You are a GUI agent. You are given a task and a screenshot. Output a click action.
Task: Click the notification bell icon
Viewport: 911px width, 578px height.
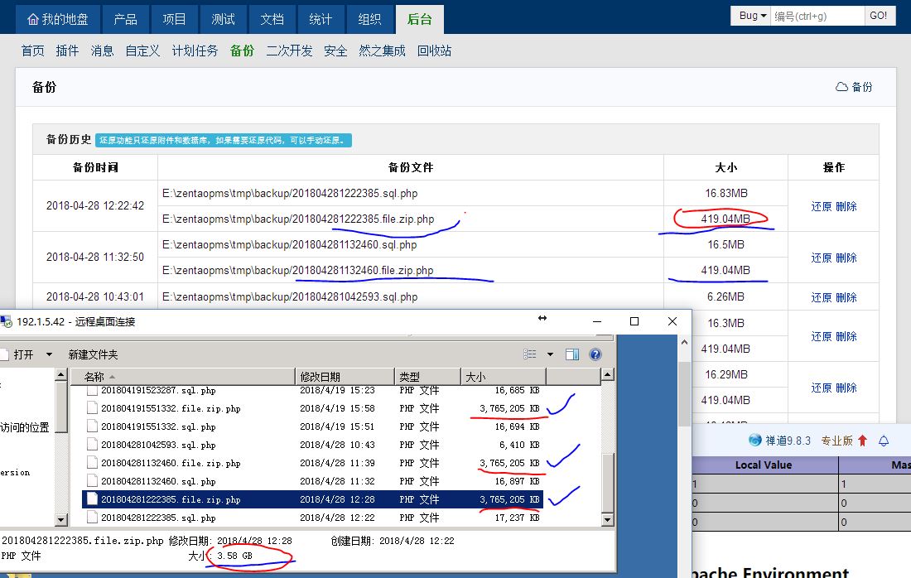pyautogui.click(x=884, y=441)
